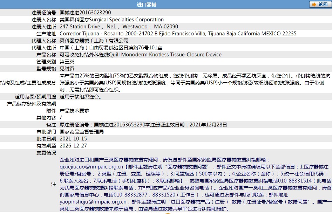
Task: Select email yaopinshuju@nmpaic.org.cn in note
Action: pos(93,202)
